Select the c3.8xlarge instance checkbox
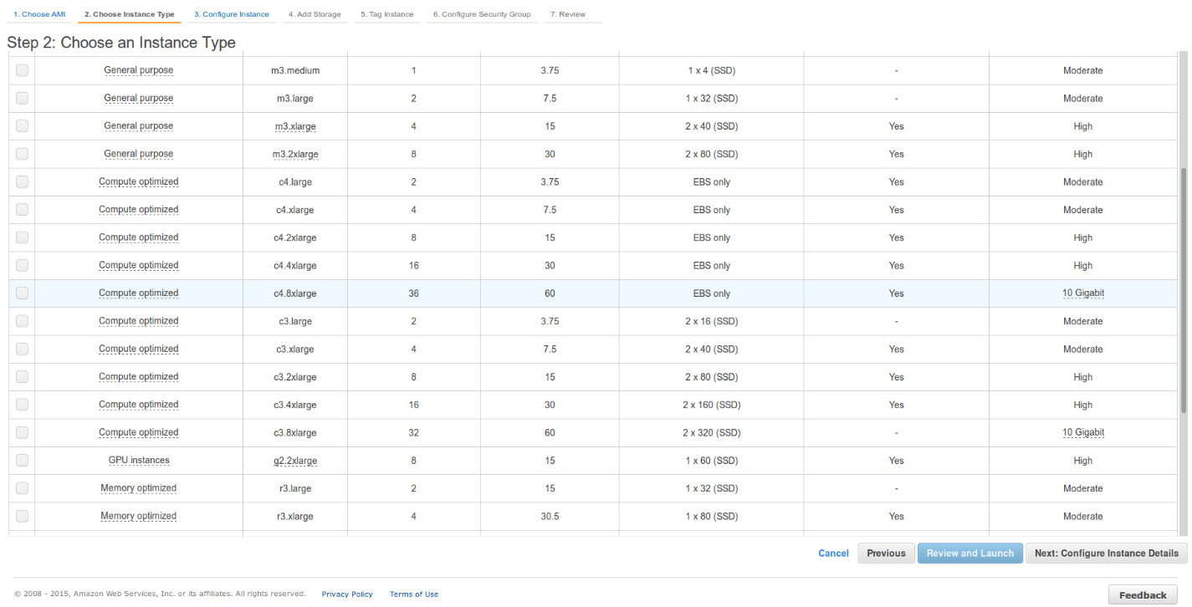The width and height of the screenshot is (1192, 607). click(x=22, y=432)
